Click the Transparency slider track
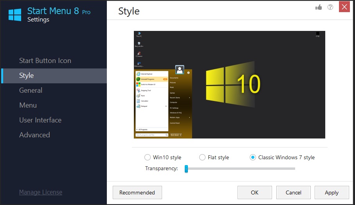355x205 pixels. tap(240, 169)
